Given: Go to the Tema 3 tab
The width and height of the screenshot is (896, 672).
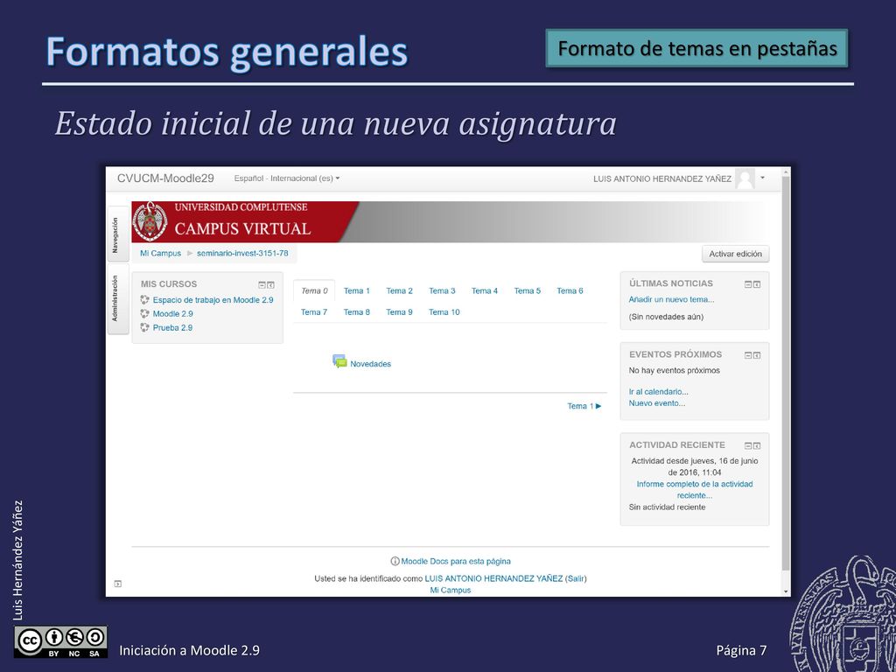Looking at the screenshot, I should click(x=442, y=290).
